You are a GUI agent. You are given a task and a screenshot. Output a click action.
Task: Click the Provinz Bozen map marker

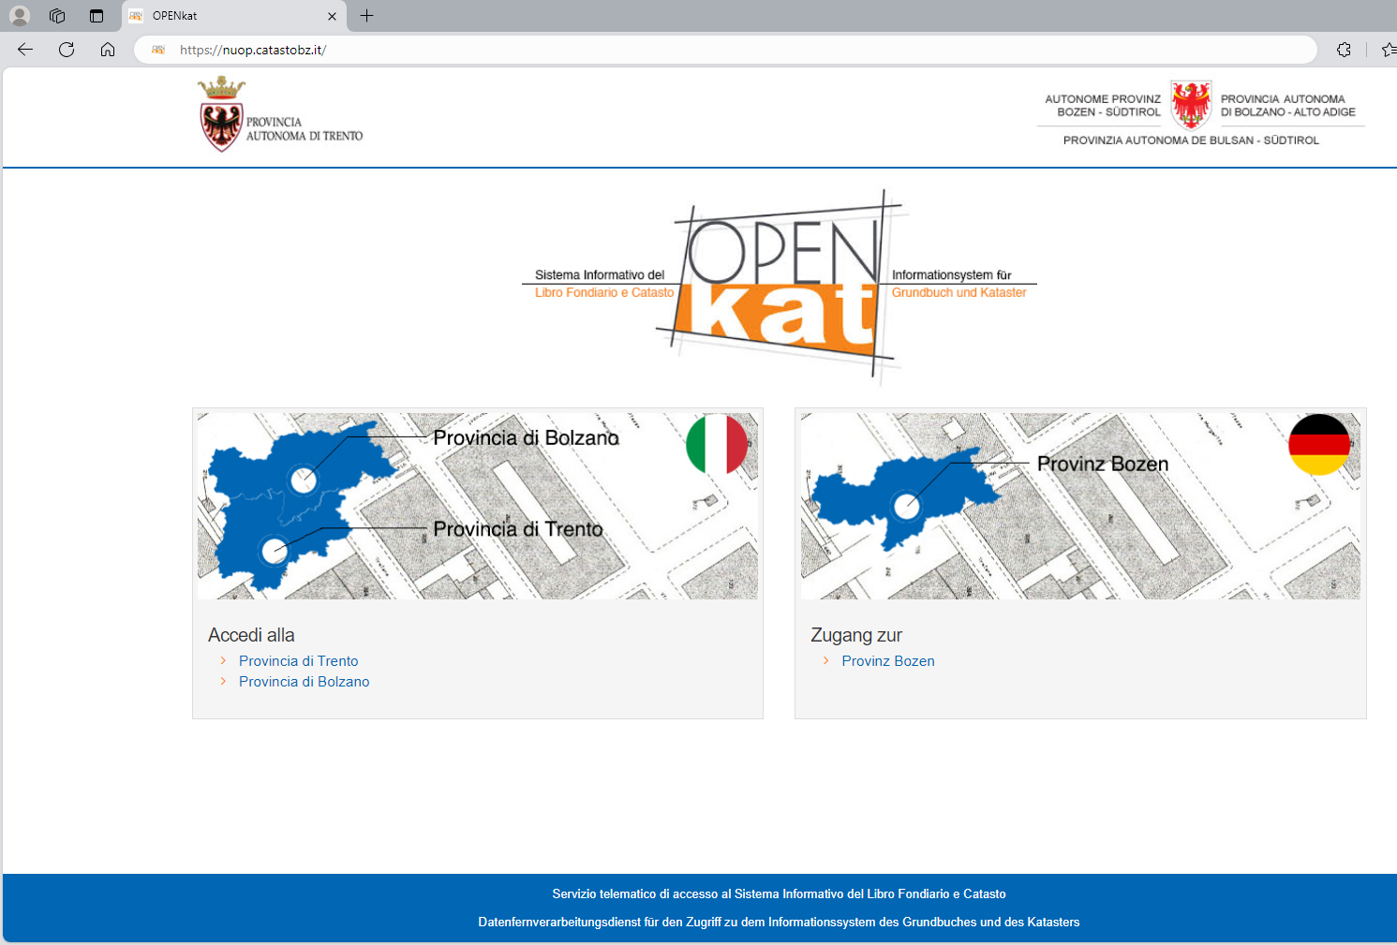(x=906, y=507)
